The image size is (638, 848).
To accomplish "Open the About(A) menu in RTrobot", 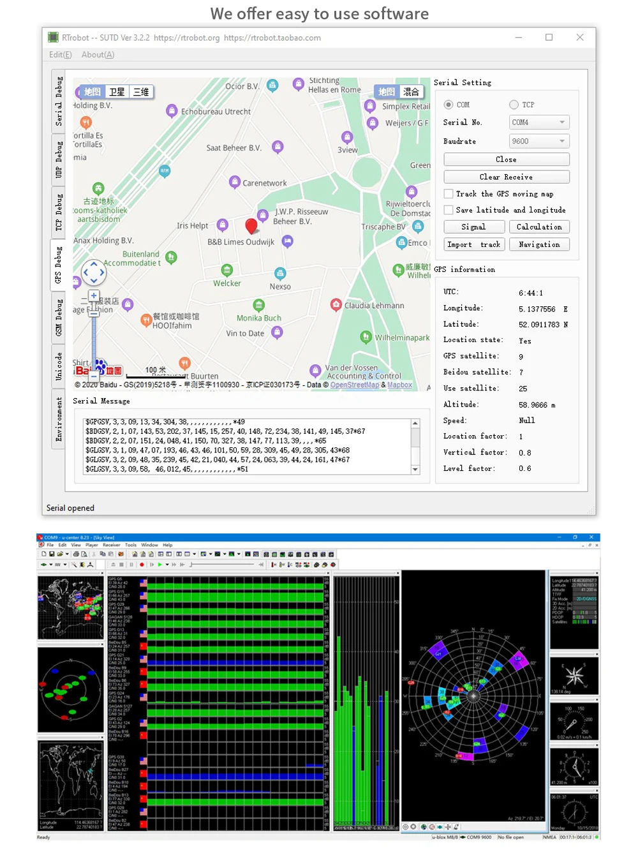I will point(98,55).
